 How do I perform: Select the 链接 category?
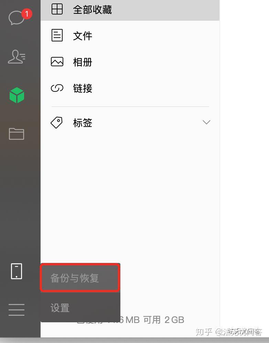(x=130, y=88)
